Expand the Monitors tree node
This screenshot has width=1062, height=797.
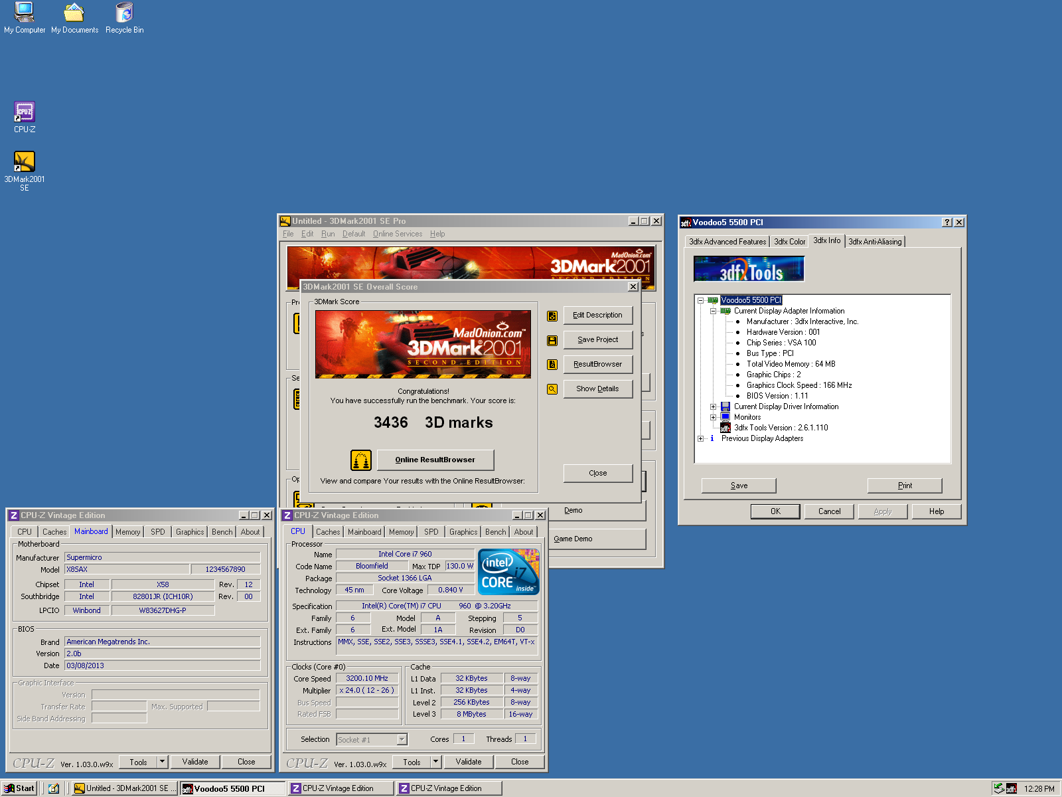click(x=714, y=417)
